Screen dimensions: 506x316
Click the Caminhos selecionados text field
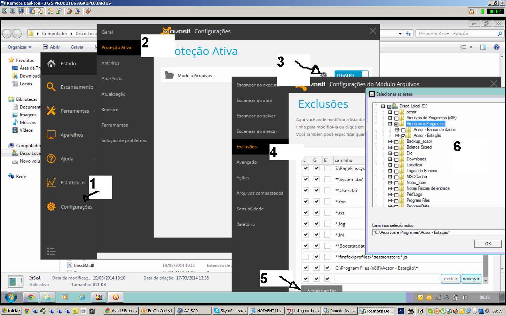click(x=438, y=232)
